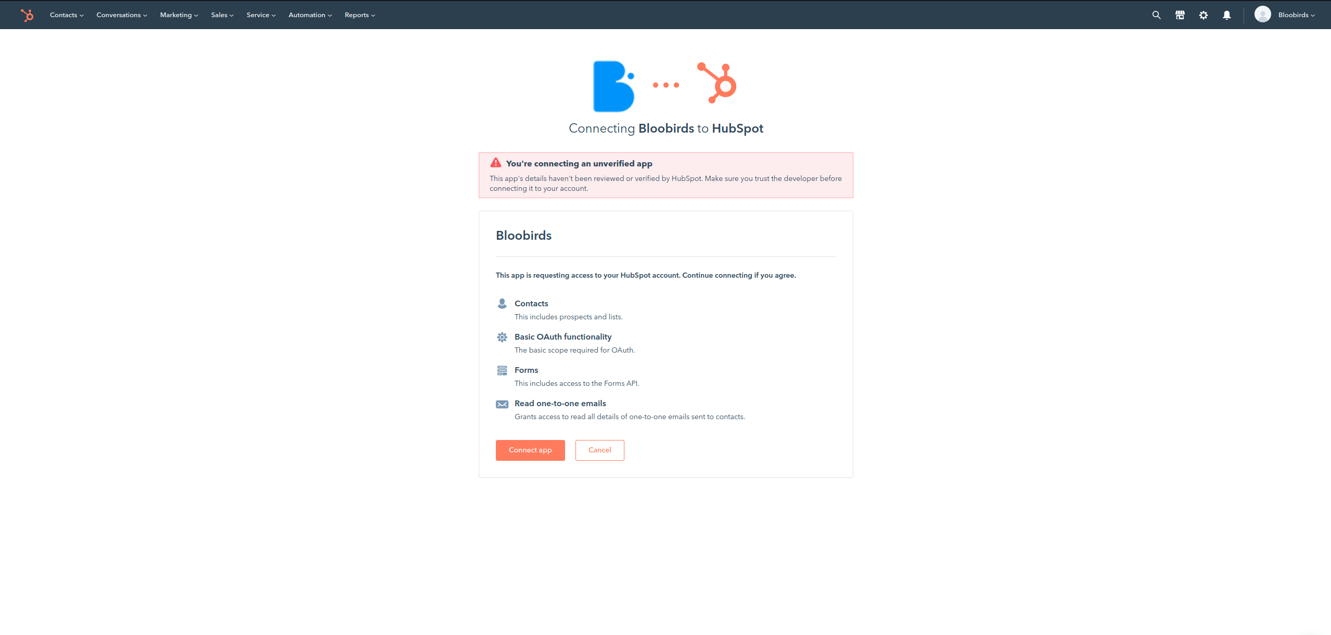1331x635 pixels.
Task: Click the 'Forms' scope label
Action: point(526,370)
